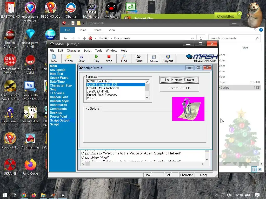This screenshot has height=199, width=266.
Task: Select the PEGGING LOL desktop icon
Action: coord(50,10)
